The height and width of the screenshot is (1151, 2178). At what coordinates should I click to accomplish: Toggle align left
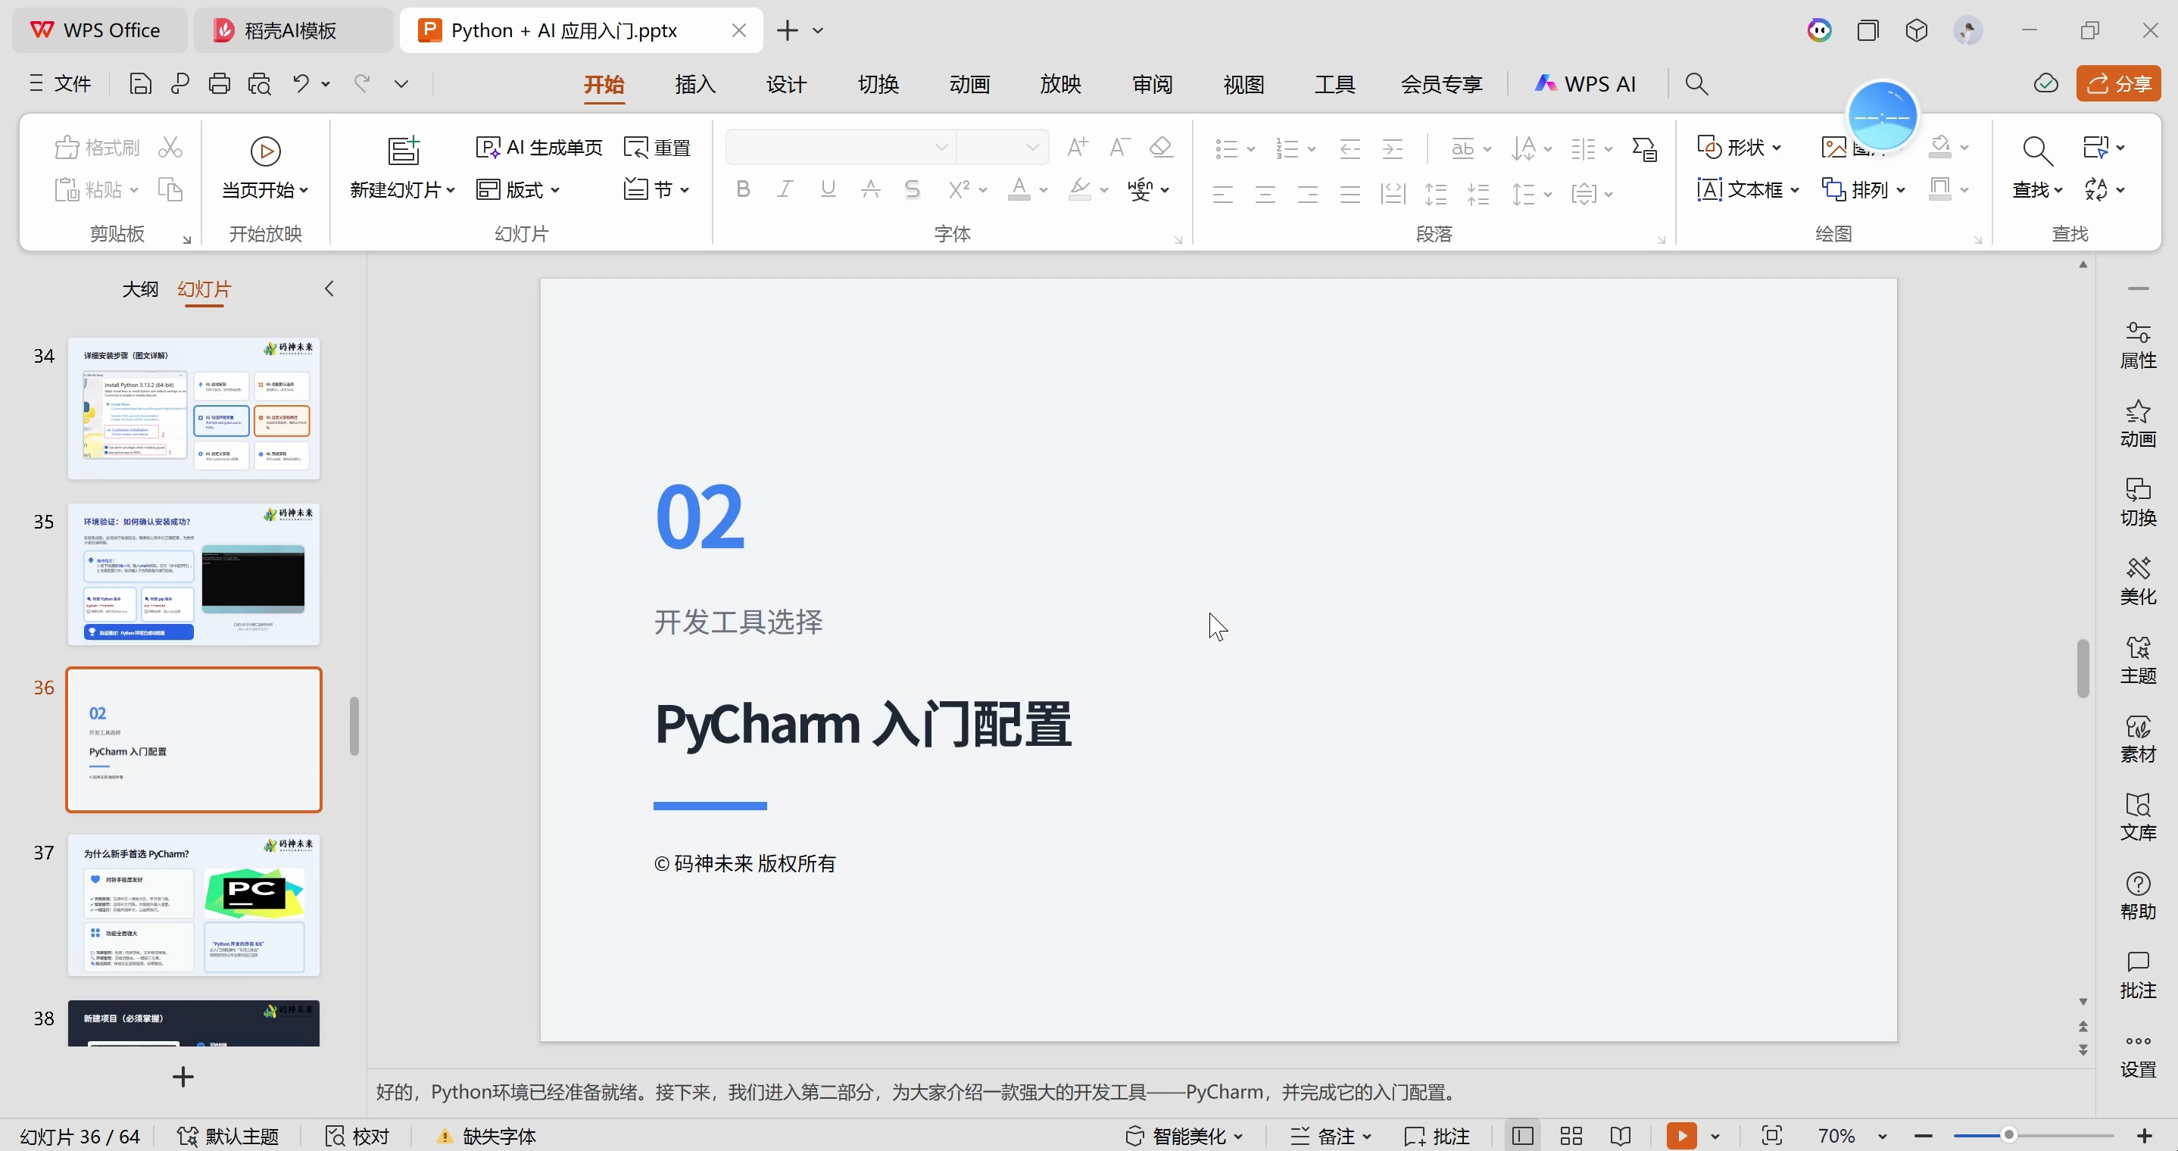1222,195
